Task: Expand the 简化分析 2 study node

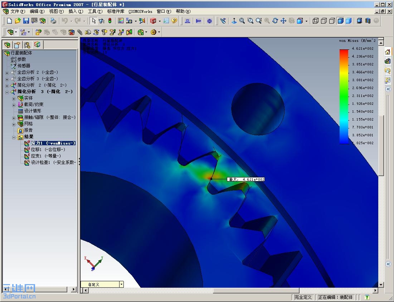Action: (7, 86)
